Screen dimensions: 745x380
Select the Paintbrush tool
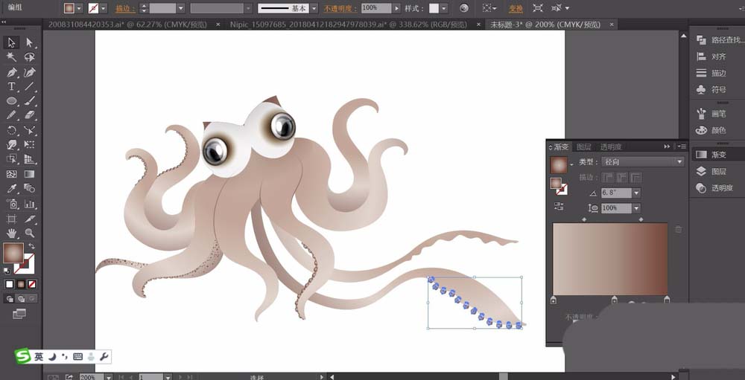30,100
